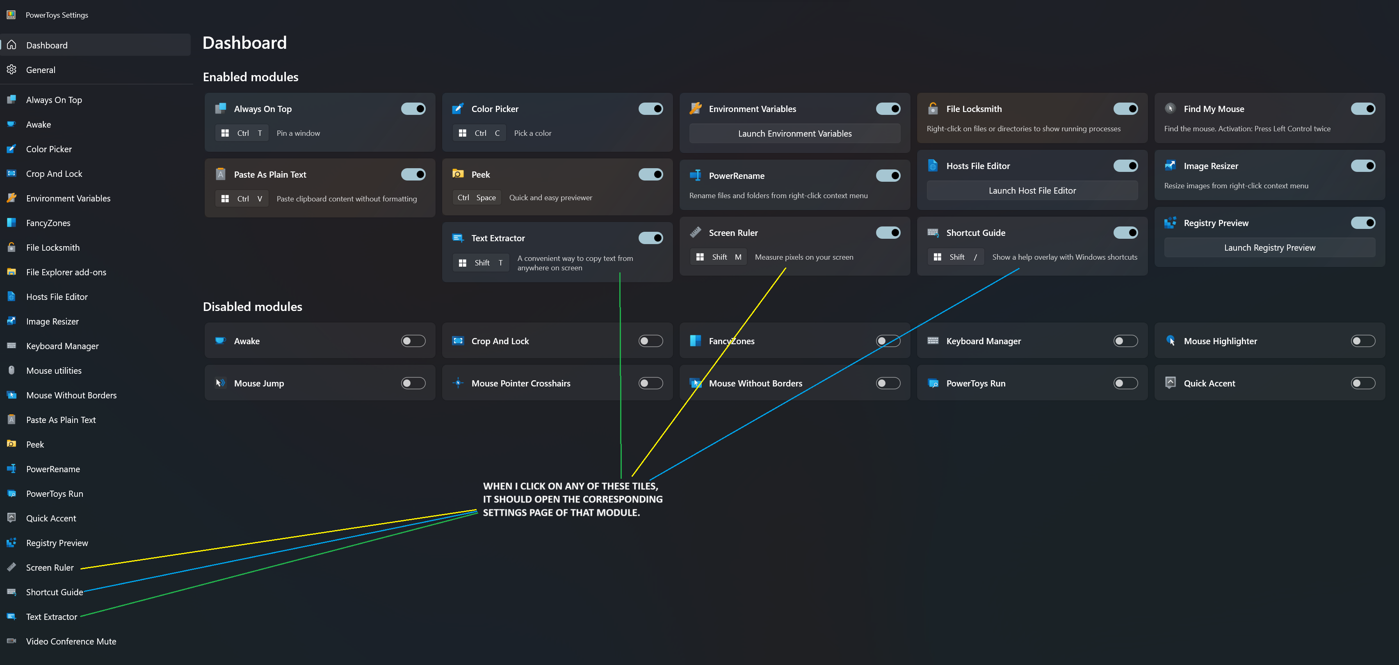Open FancyZones from the sidebar icon
Viewport: 1399px width, 665px height.
[12, 223]
